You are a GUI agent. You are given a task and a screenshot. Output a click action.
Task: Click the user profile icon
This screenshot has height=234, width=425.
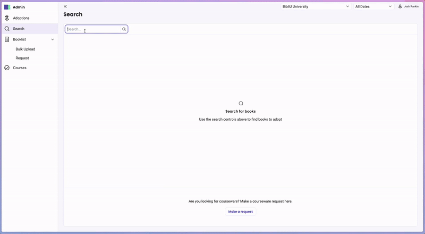click(400, 6)
